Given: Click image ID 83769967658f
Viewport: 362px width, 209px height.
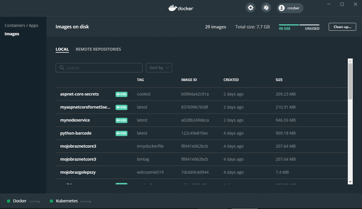Looking at the screenshot, I should point(195,107).
